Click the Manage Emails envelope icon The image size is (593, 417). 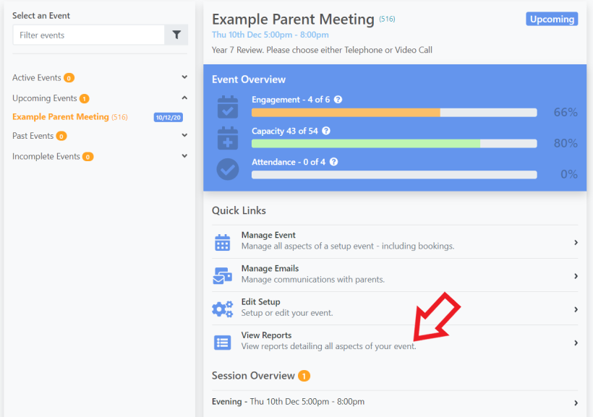pos(223,275)
